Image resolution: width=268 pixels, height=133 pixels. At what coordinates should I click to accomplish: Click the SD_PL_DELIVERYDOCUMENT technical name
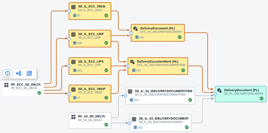click(244, 94)
